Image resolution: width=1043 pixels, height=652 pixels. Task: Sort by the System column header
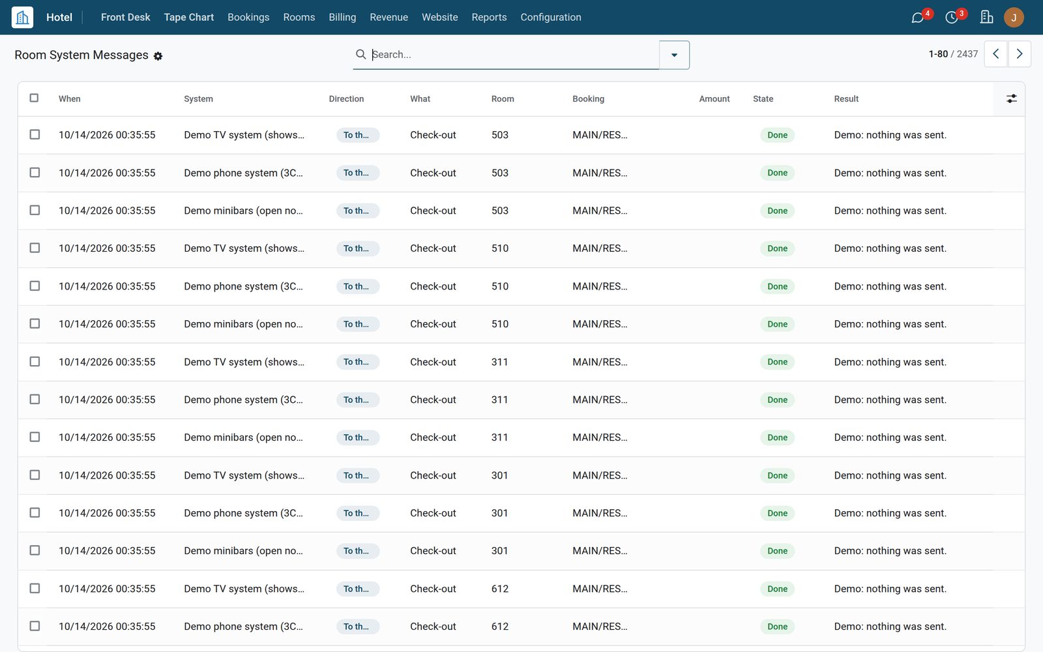pyautogui.click(x=198, y=98)
